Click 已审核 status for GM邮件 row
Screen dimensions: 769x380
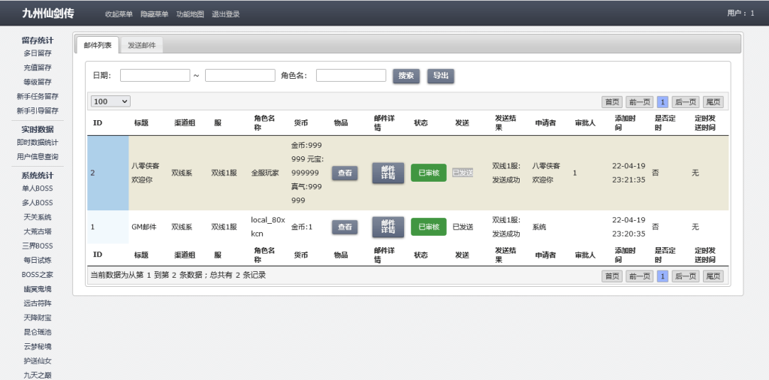point(429,227)
